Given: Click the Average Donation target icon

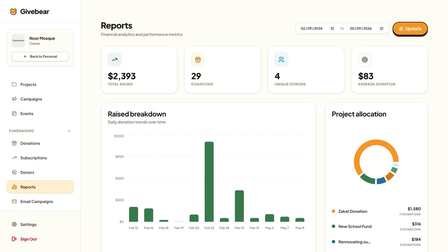Looking at the screenshot, I should point(365,60).
